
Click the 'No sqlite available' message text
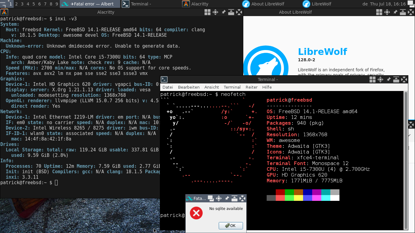click(x=226, y=208)
